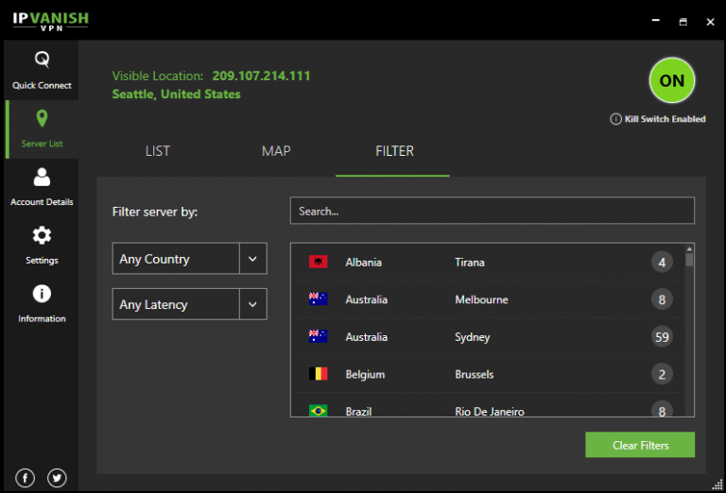Expand the Any Country dropdown

(176, 259)
